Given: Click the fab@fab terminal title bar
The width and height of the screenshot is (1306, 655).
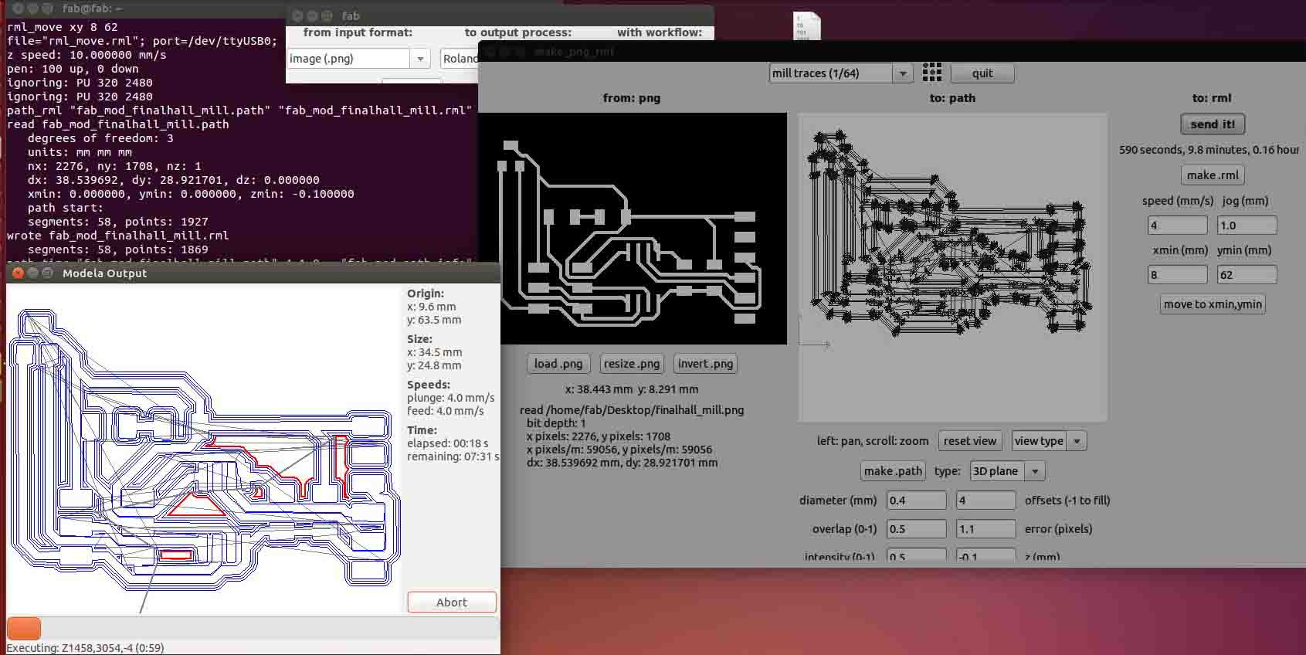Looking at the screenshot, I should pyautogui.click(x=91, y=8).
